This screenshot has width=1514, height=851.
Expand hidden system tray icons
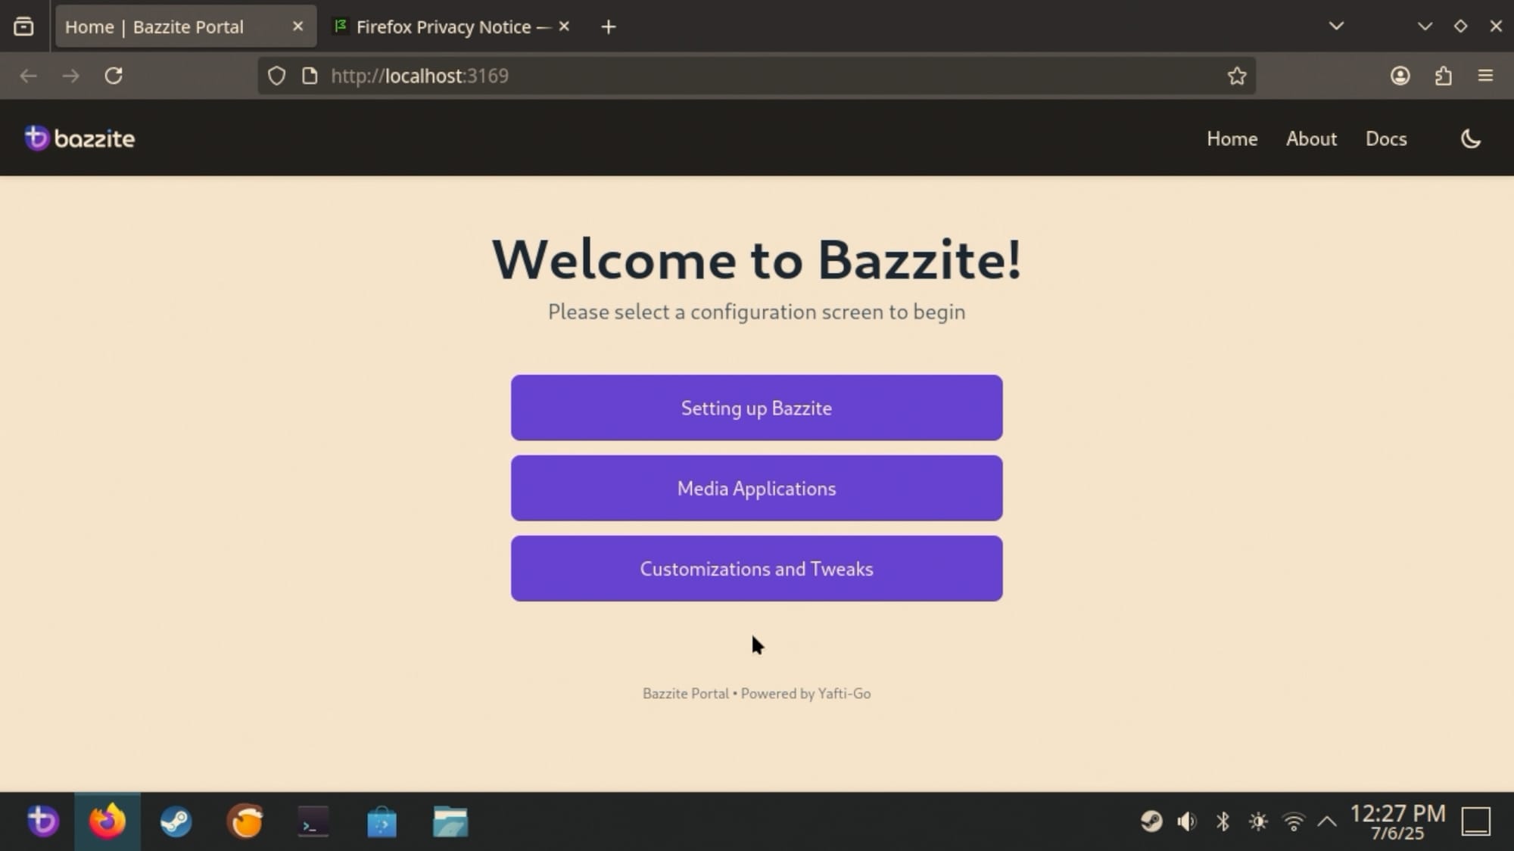(x=1327, y=821)
